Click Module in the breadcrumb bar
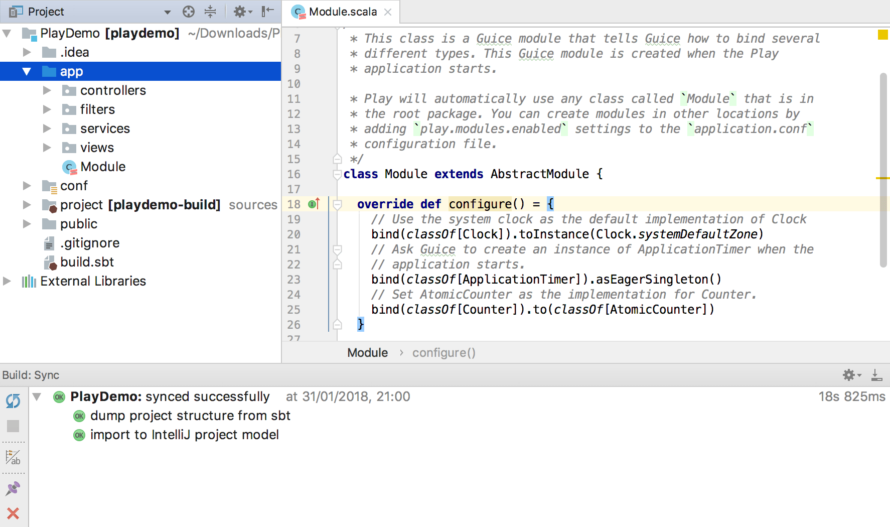Image resolution: width=890 pixels, height=527 pixels. pos(368,353)
